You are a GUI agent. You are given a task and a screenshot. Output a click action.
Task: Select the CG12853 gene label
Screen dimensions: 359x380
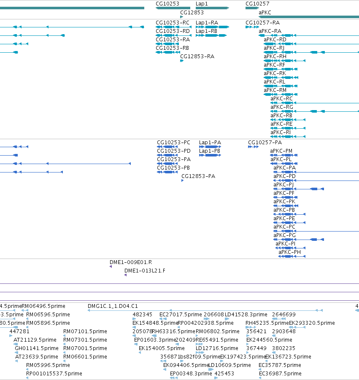coord(192,12)
